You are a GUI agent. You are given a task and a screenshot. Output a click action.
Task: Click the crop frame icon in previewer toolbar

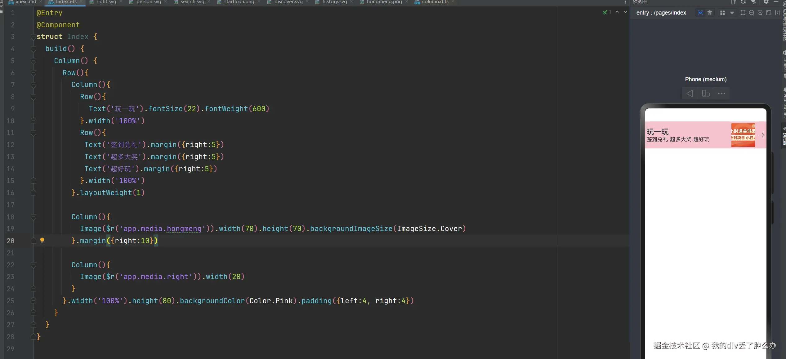point(743,13)
